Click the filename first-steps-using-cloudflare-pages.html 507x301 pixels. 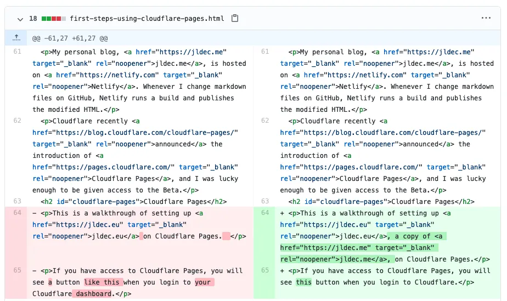tap(147, 19)
